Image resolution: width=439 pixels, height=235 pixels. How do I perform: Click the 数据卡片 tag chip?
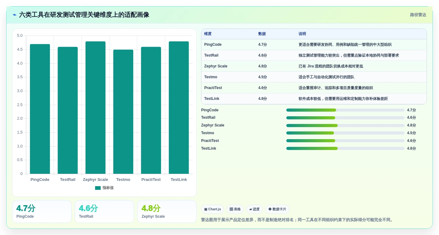(x=277, y=209)
